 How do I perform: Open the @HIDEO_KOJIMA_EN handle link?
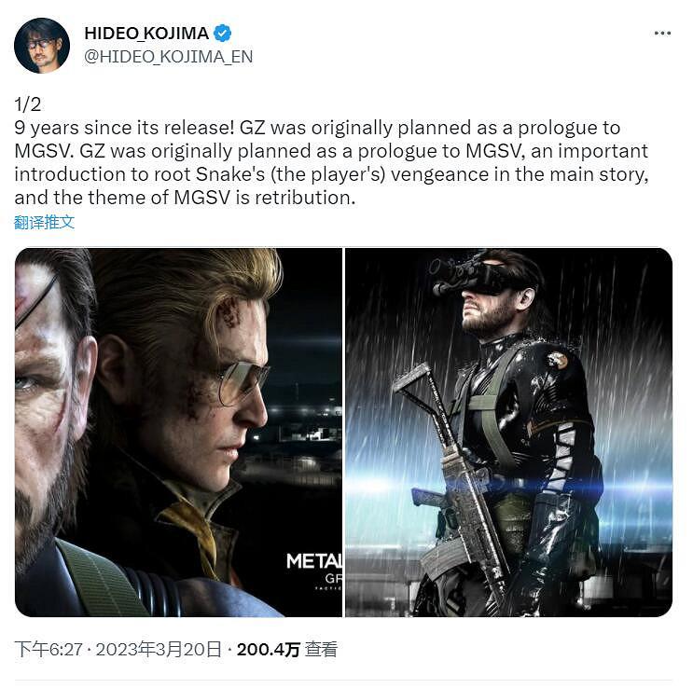click(169, 57)
